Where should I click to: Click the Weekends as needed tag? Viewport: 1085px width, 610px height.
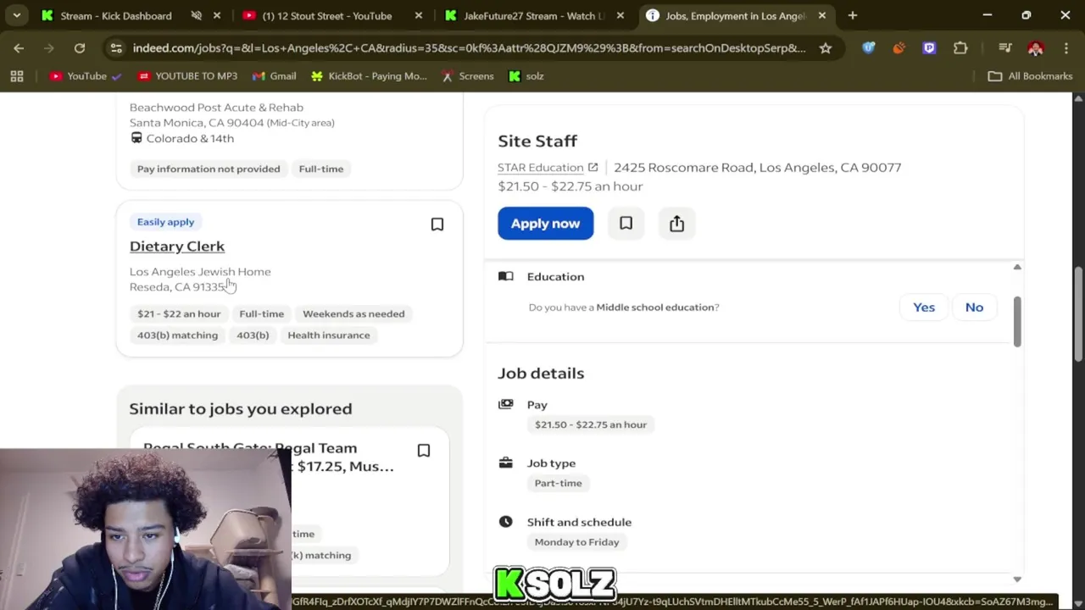click(353, 313)
